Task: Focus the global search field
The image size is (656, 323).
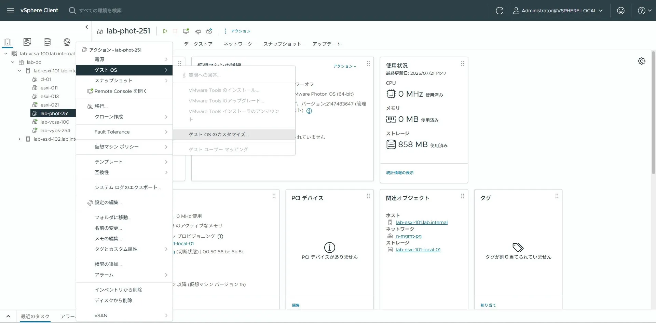Action: tap(100, 11)
